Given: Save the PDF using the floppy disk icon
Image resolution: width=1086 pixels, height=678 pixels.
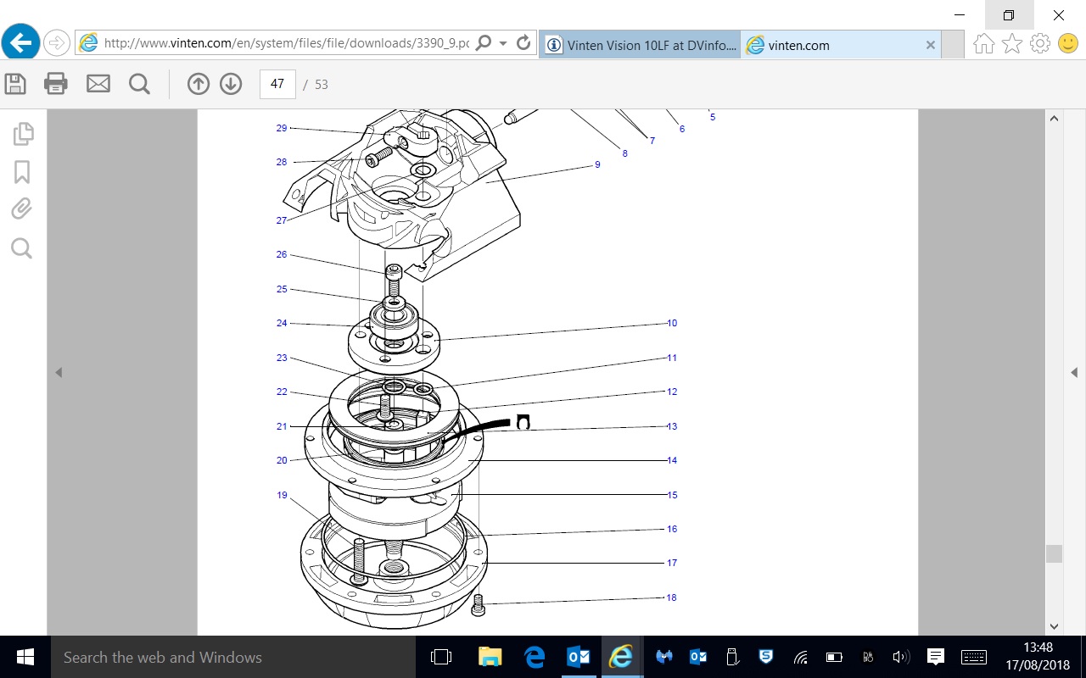Looking at the screenshot, I should coord(15,84).
